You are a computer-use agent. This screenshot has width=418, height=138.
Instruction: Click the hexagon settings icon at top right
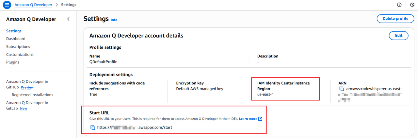412,5
